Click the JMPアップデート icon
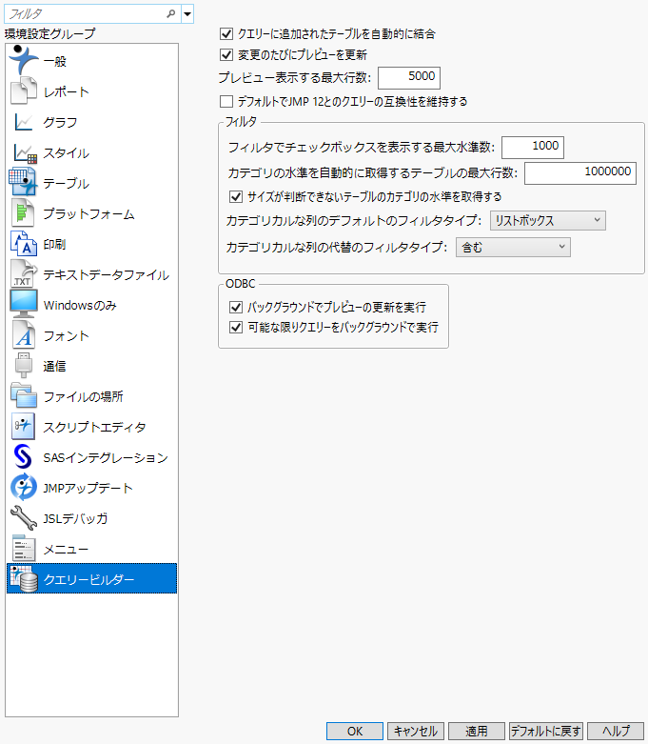648x744 pixels. (23, 488)
